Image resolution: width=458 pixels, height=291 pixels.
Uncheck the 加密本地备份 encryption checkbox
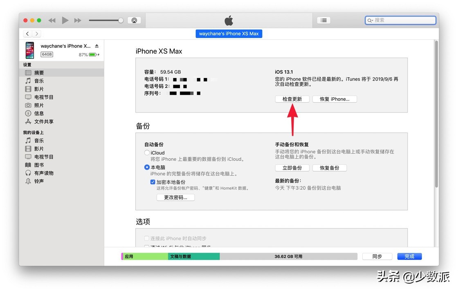153,182
